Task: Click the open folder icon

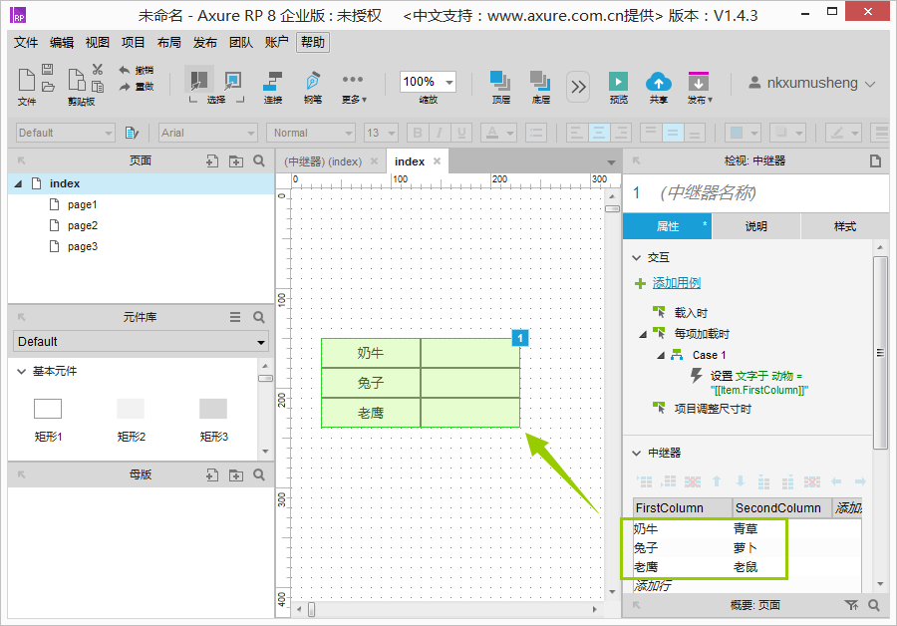Action: tap(48, 87)
